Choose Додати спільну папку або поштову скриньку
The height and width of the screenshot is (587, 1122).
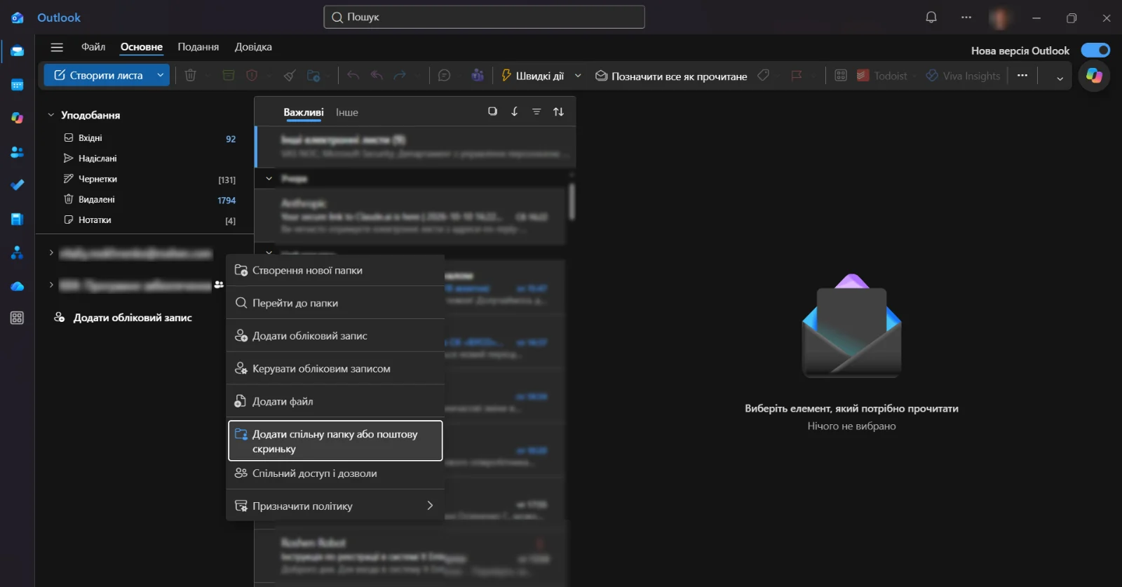click(x=335, y=440)
